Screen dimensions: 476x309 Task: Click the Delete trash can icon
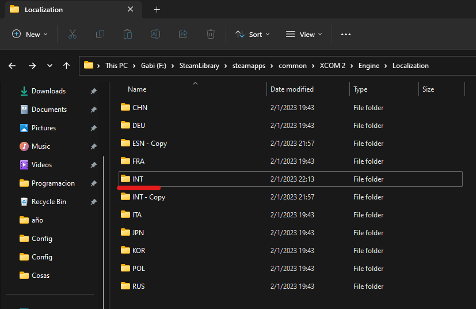[211, 34]
